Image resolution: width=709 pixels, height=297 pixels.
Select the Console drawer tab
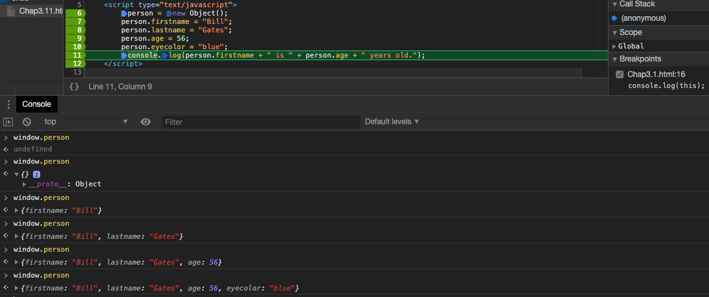click(37, 104)
